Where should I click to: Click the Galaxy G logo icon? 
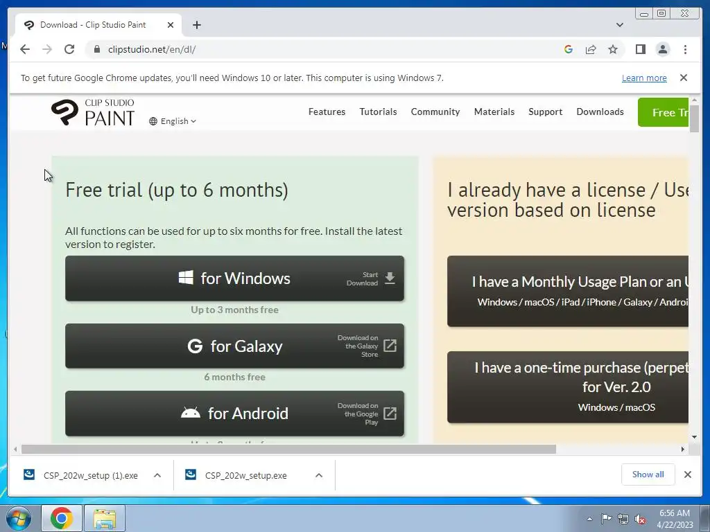click(195, 346)
